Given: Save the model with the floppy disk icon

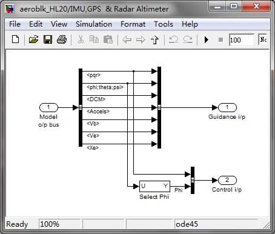Looking at the screenshot, I should pyautogui.click(x=48, y=39).
